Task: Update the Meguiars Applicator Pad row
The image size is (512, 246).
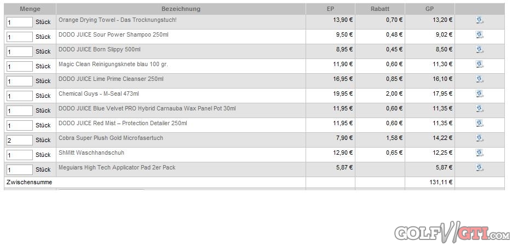Action: pyautogui.click(x=480, y=168)
